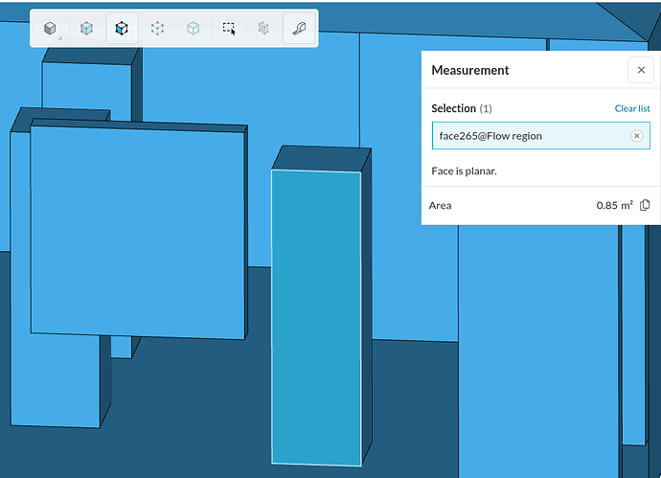Pick the light-blue wireframe cube icon
The width and height of the screenshot is (661, 478).
click(193, 28)
